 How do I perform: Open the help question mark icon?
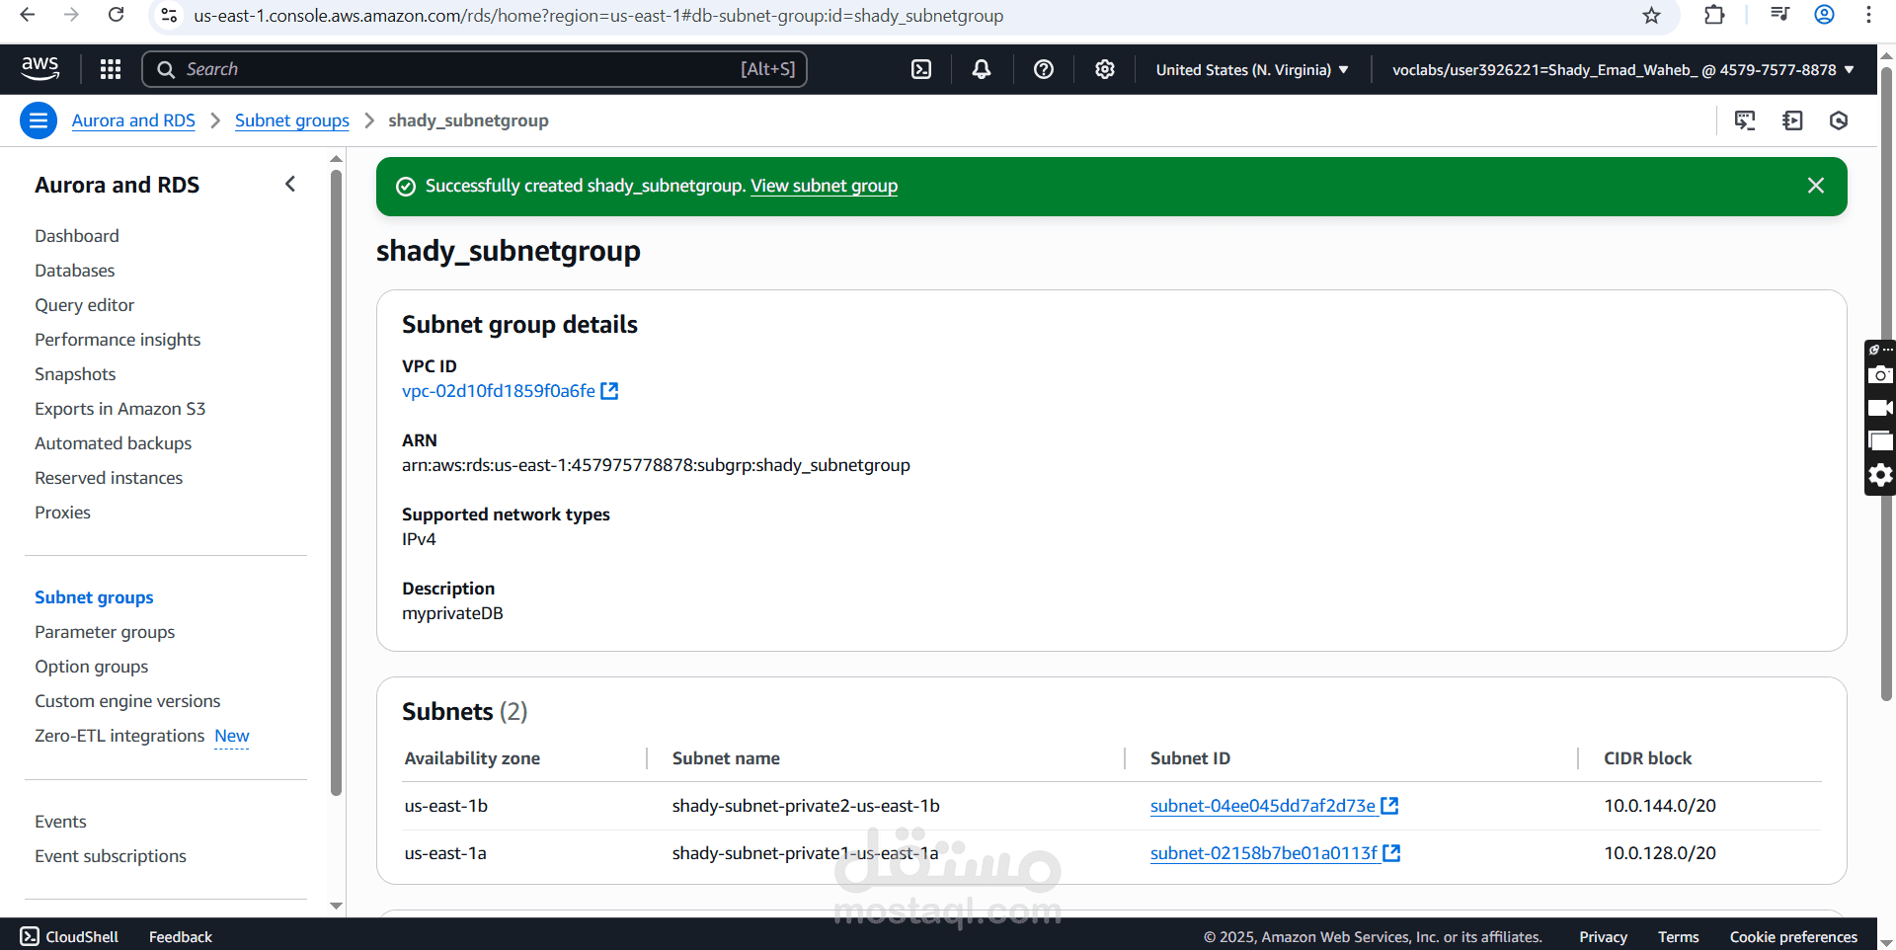tap(1044, 69)
